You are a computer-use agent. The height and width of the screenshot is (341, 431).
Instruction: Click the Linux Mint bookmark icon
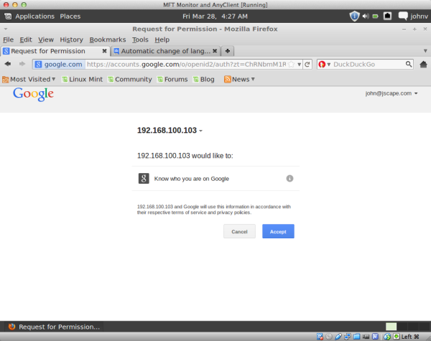[x=65, y=80]
